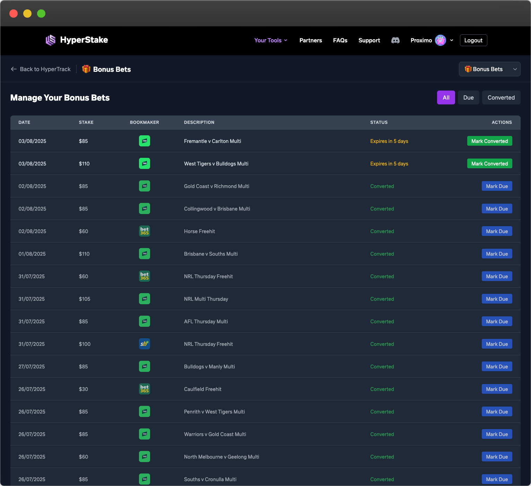The height and width of the screenshot is (486, 531).
Task: Open the Support menu item
Action: [369, 40]
